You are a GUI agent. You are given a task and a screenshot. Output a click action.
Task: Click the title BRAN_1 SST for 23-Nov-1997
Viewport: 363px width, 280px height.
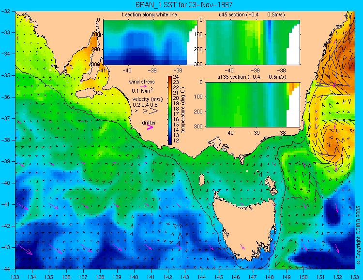click(x=184, y=5)
